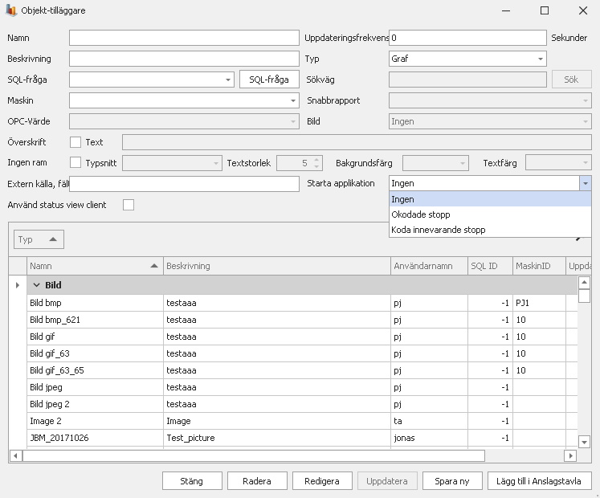Click the Uppdateringsfrekvens value field

467,38
